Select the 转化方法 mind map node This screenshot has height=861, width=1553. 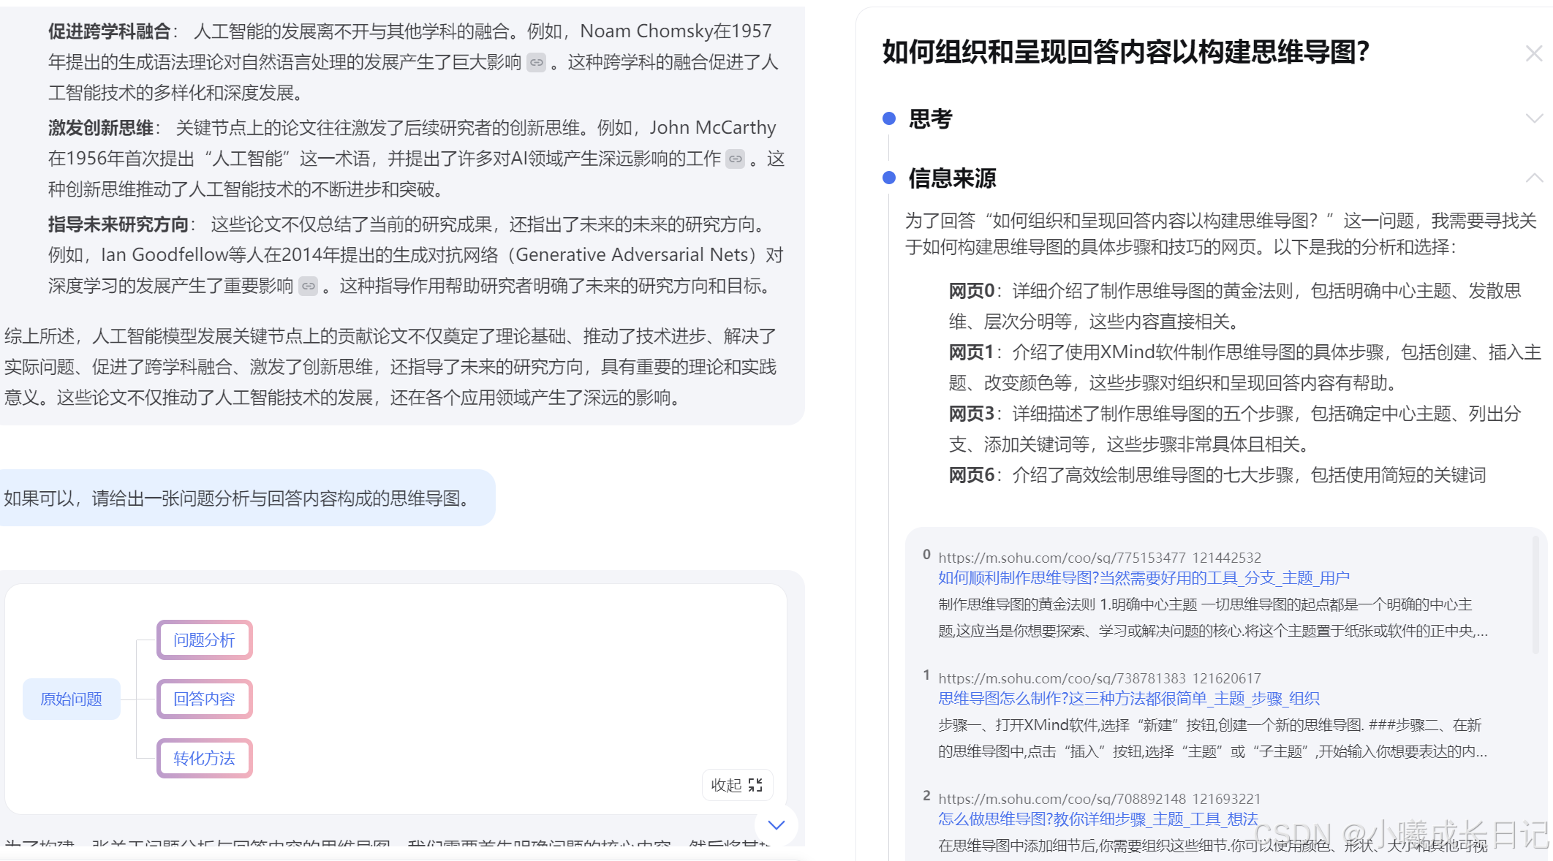204,759
